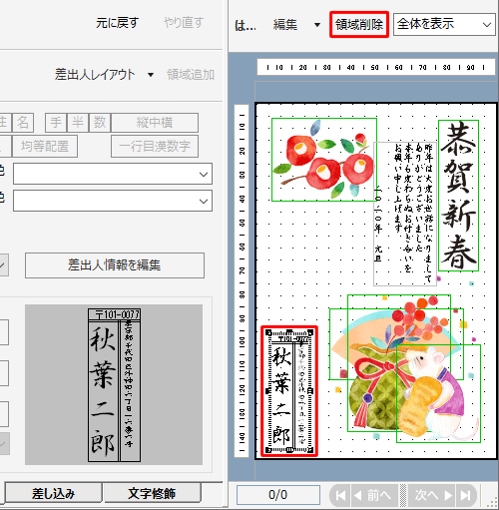This screenshot has height=510, width=499.
Task: Toggle the 半 half-width button
Action: point(78,123)
